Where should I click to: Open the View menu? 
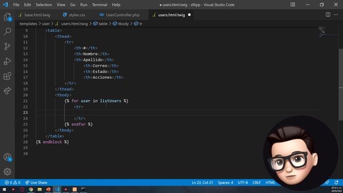(61, 5)
